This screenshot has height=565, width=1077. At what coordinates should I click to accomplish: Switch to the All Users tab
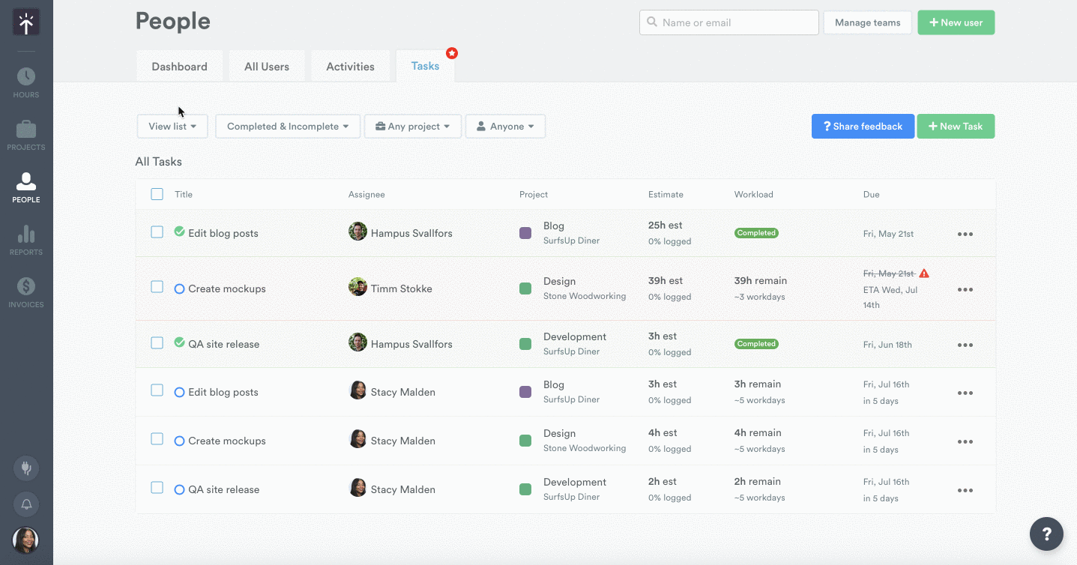click(x=267, y=67)
